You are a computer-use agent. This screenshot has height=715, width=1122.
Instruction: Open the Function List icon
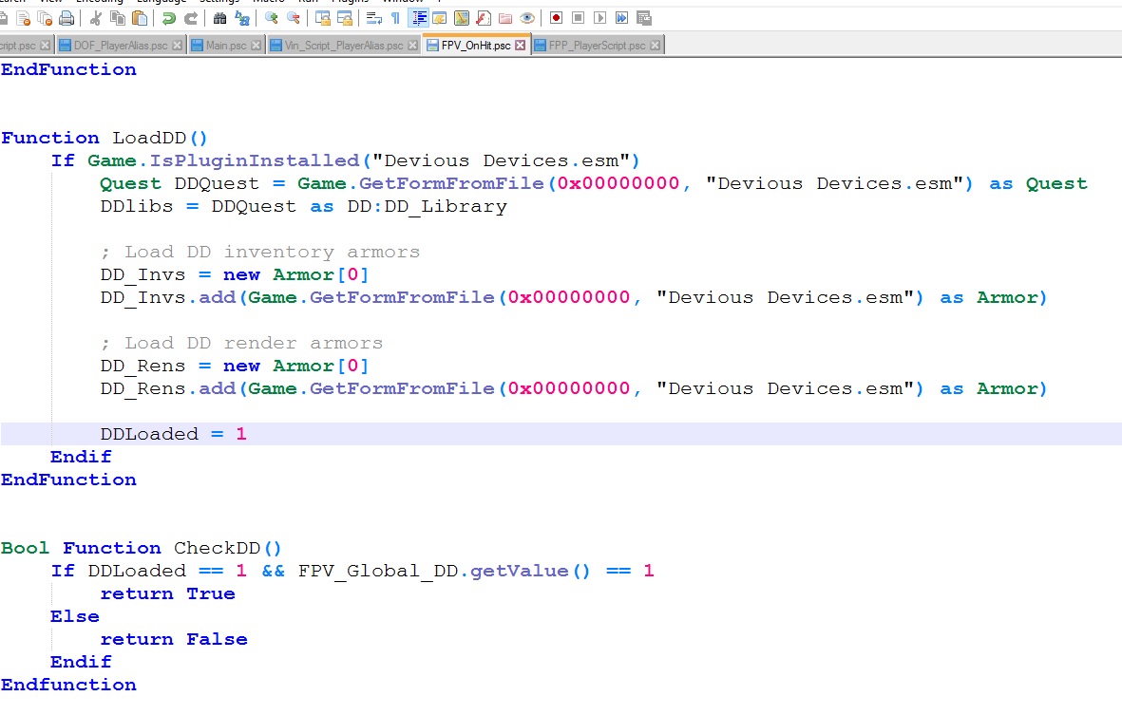[484, 19]
